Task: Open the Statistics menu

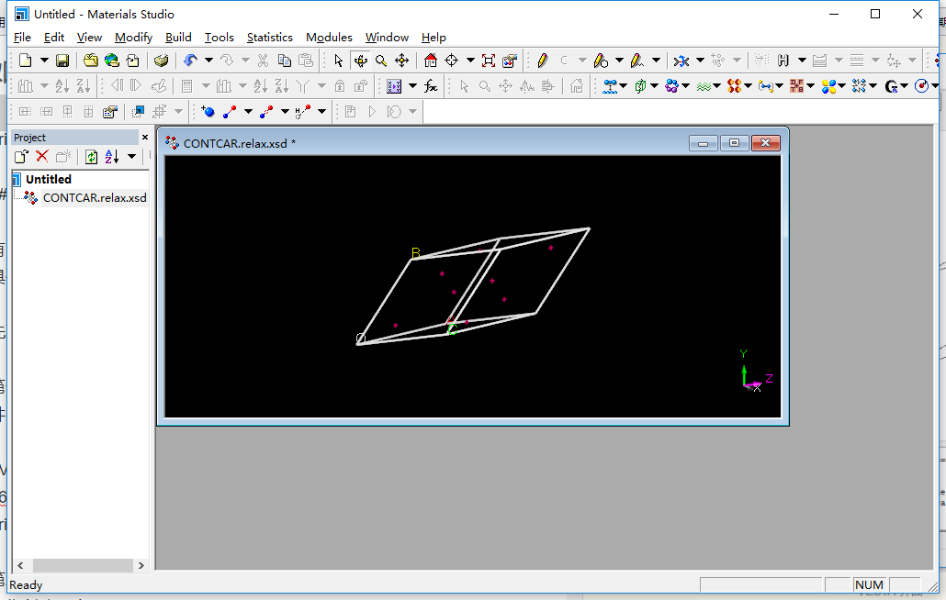Action: tap(270, 38)
